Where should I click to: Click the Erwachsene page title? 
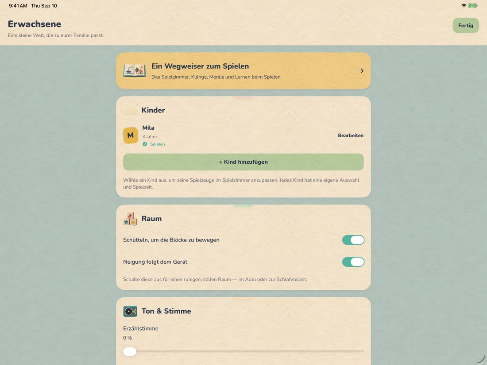point(35,24)
